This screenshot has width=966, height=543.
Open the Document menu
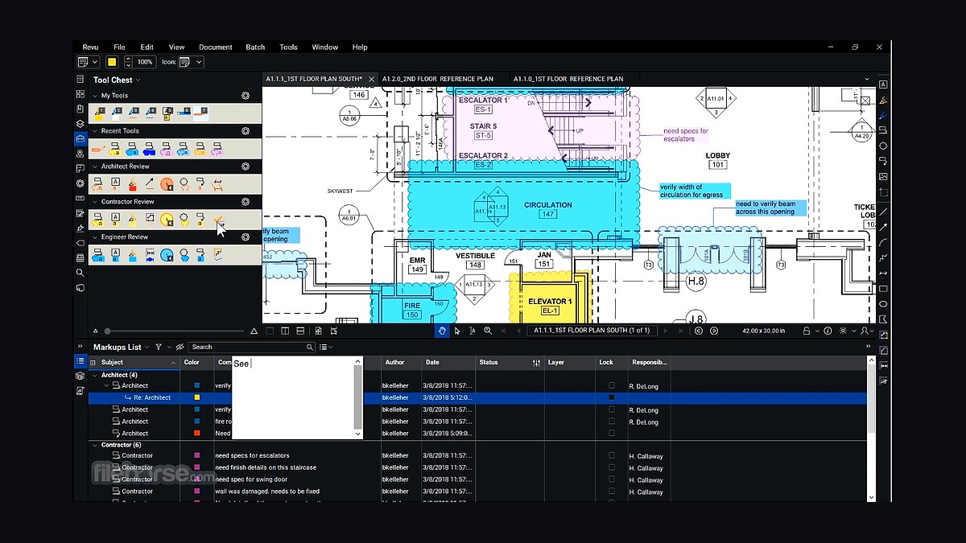coord(216,47)
